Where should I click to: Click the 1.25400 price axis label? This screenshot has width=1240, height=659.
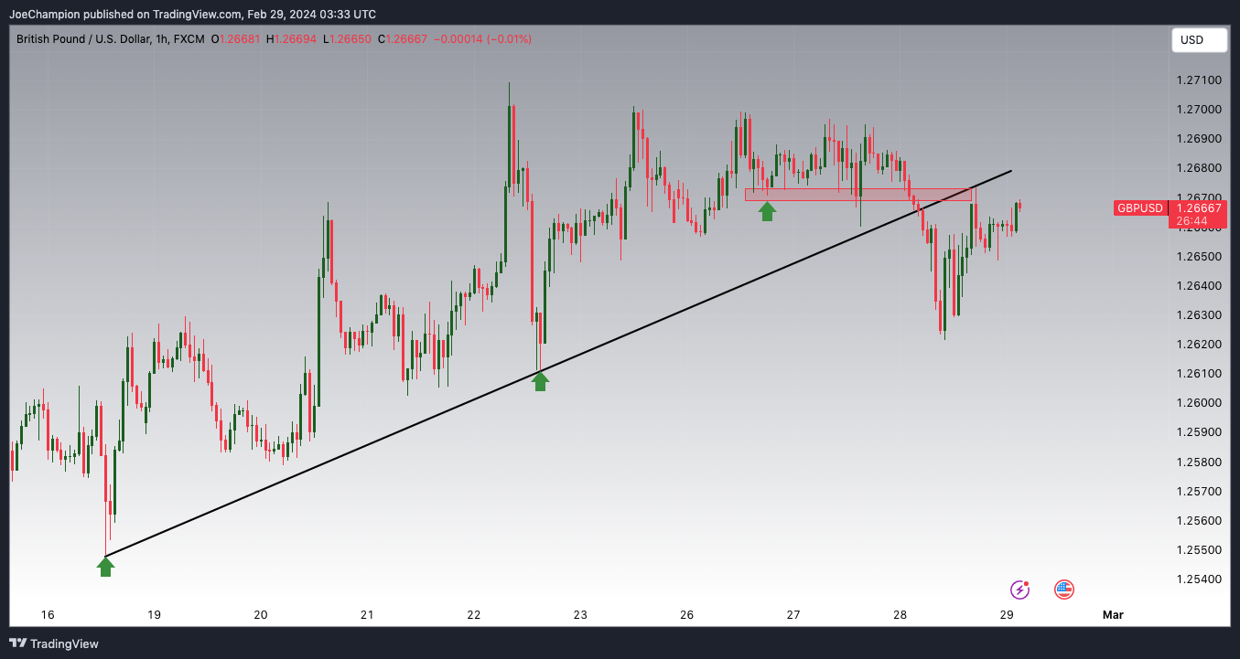click(x=1198, y=579)
